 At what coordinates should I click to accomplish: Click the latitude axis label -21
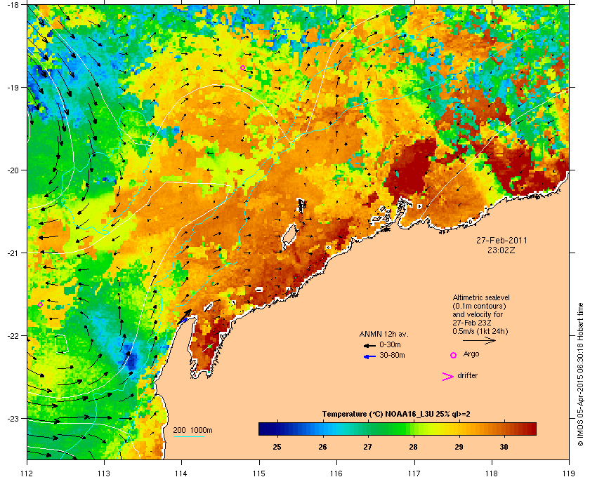pyautogui.click(x=13, y=253)
